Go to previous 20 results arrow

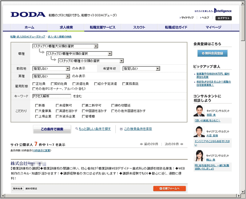[x=141, y=144]
